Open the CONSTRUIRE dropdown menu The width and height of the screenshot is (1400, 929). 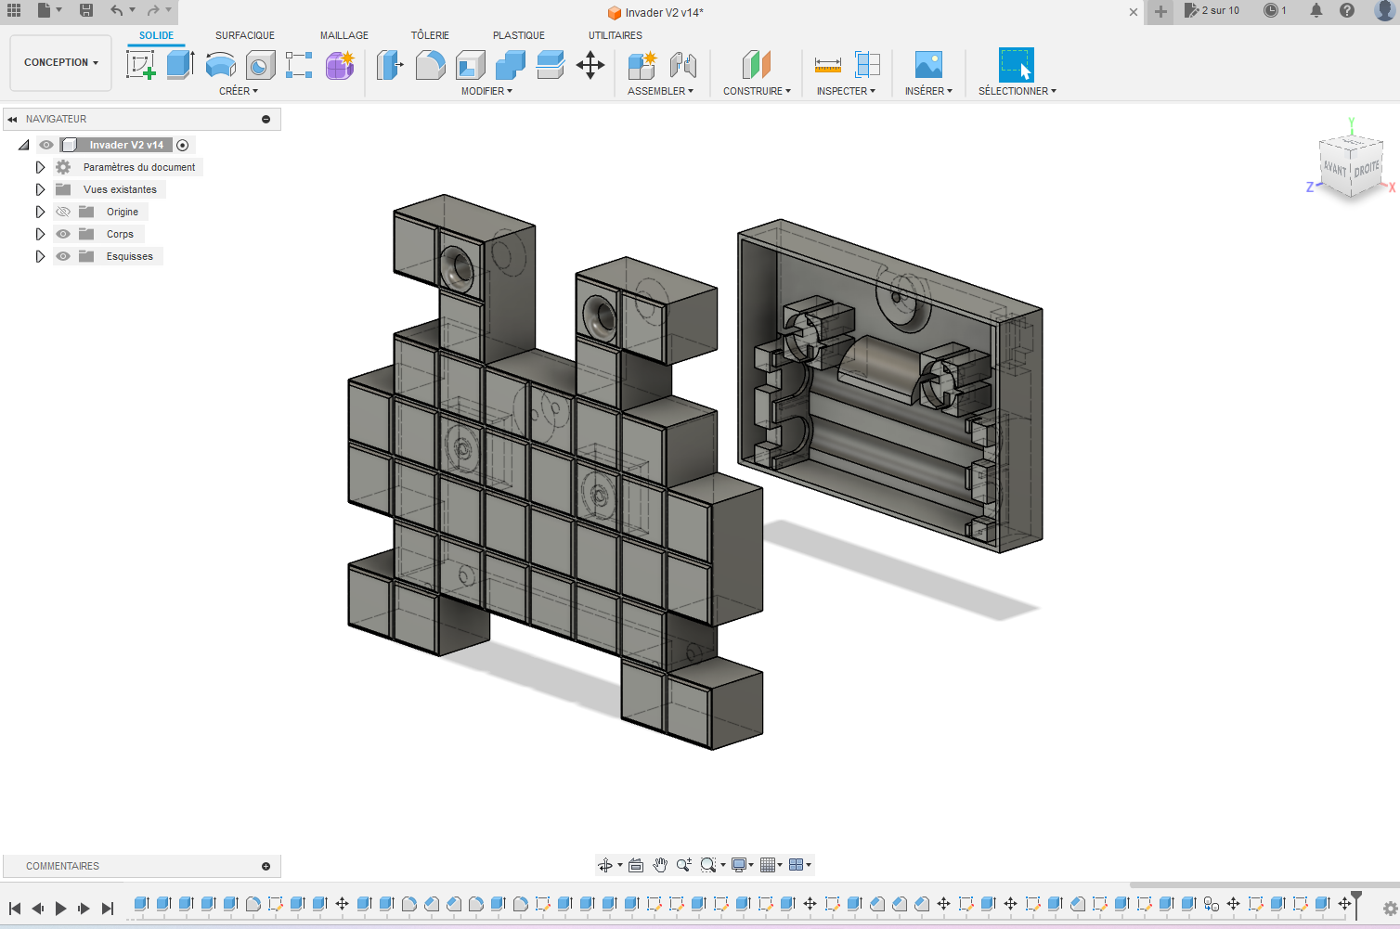tap(757, 91)
